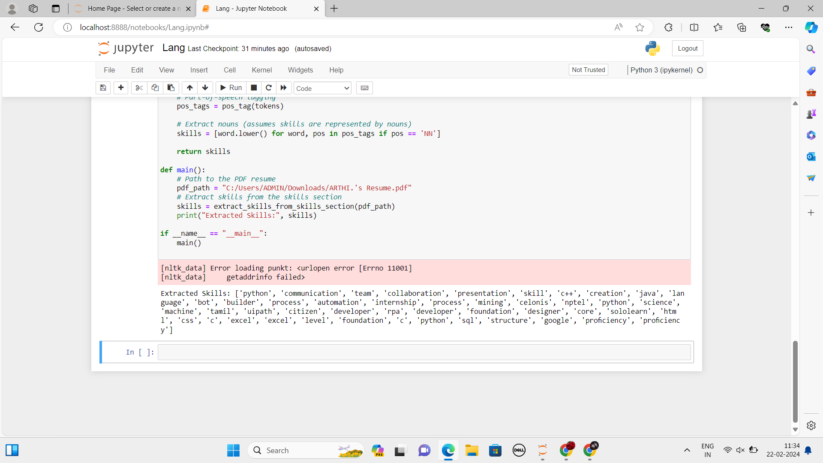Cut the selected cell
This screenshot has width=823, height=463.
pos(139,88)
